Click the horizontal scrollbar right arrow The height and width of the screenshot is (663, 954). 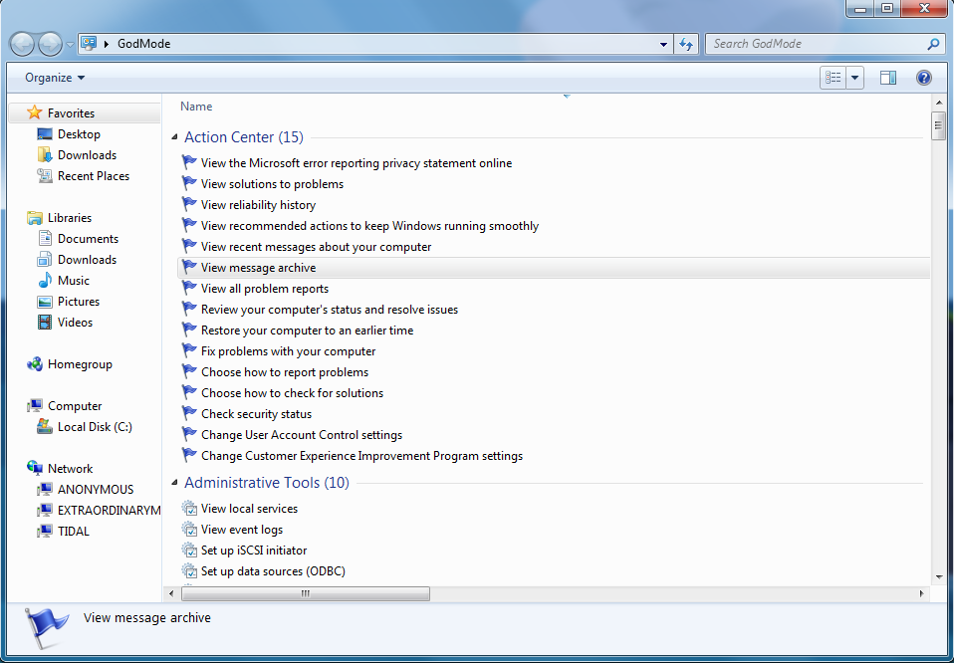(x=922, y=593)
